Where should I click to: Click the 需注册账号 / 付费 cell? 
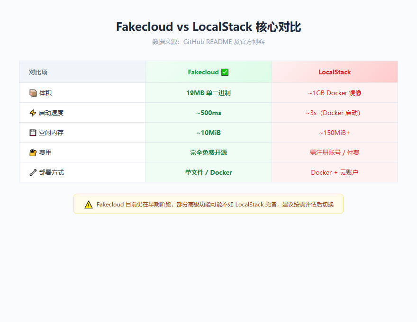tap(335, 152)
